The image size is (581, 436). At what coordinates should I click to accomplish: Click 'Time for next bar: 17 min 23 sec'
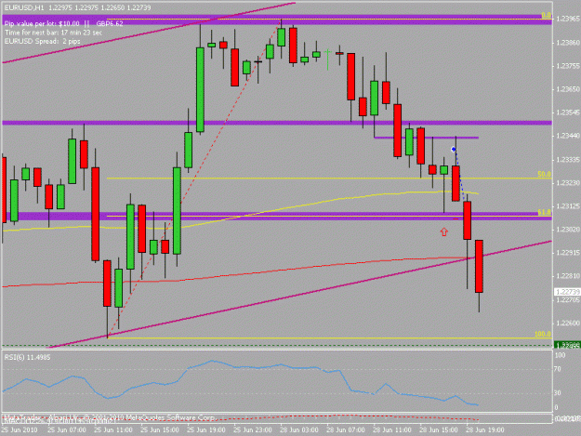click(53, 33)
